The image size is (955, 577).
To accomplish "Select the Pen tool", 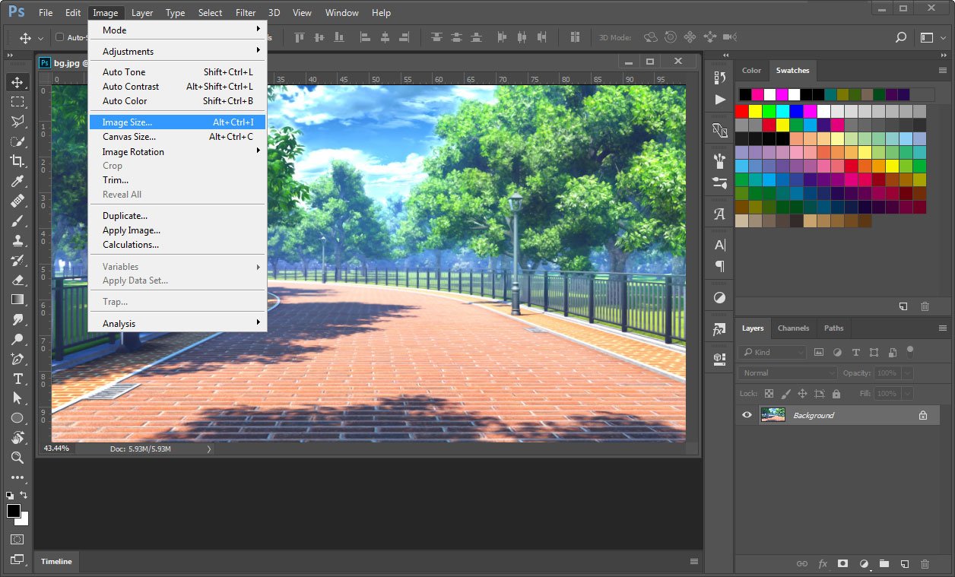I will click(x=17, y=359).
